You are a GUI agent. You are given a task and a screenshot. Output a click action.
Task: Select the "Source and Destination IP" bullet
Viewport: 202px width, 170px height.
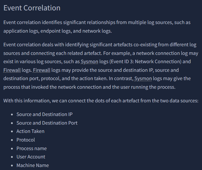click(x=44, y=114)
